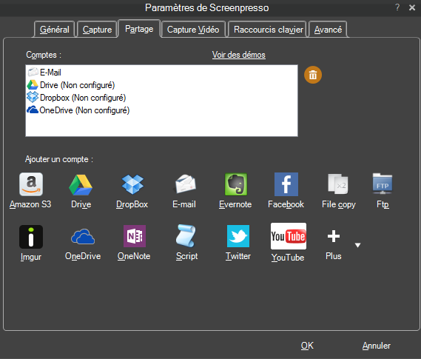This screenshot has height=359, width=421.
Task: Cancel with the Annuler button
Action: click(377, 346)
